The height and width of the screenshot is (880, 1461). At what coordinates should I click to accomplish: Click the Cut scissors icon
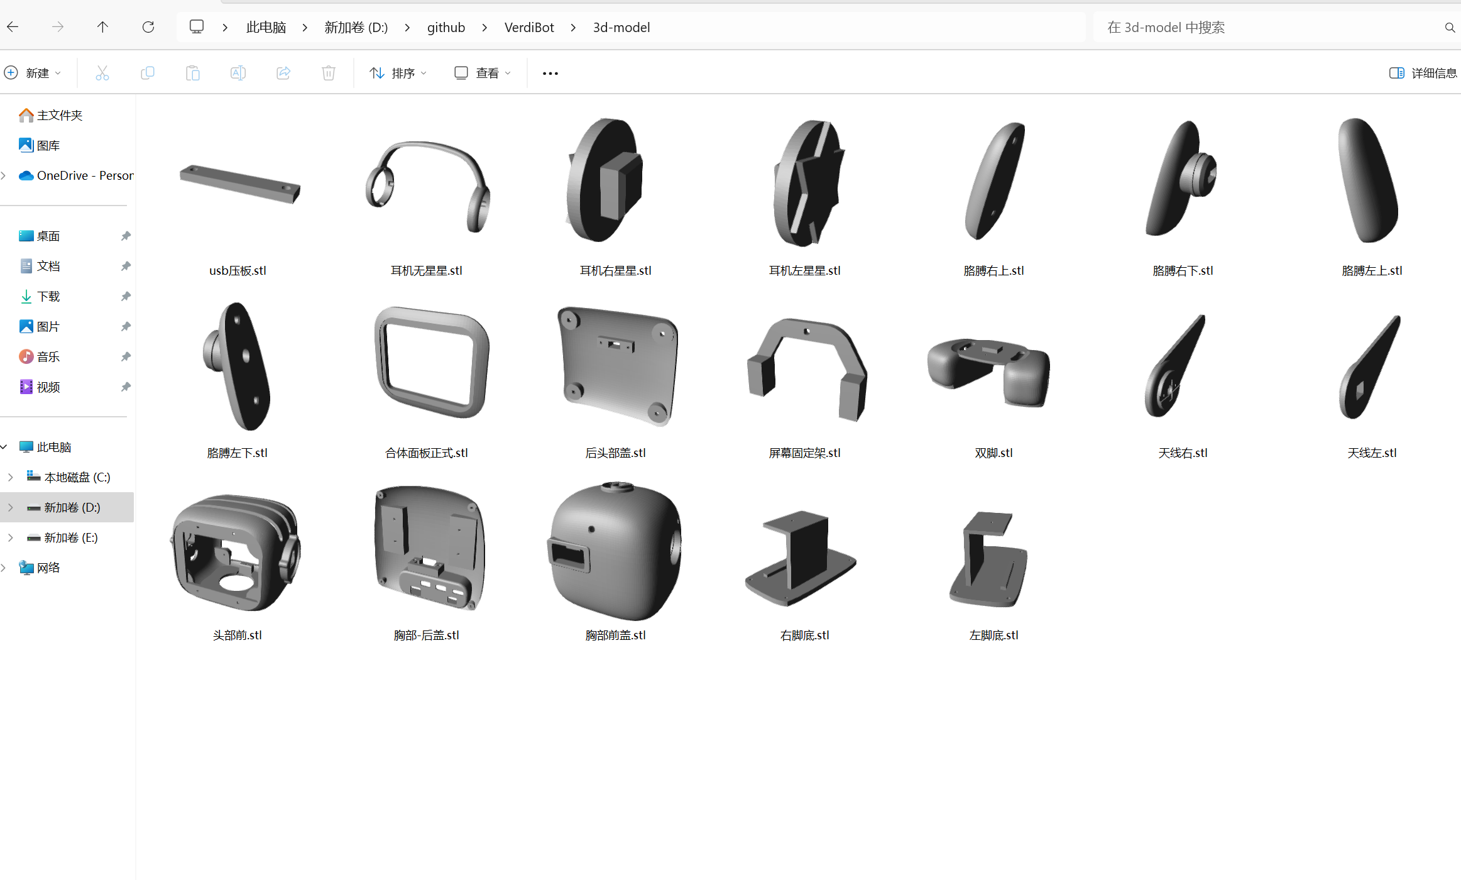tap(102, 73)
